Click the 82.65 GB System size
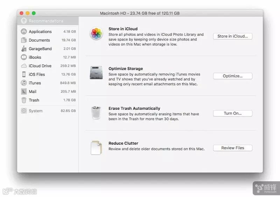280x197 pixels. click(x=68, y=111)
